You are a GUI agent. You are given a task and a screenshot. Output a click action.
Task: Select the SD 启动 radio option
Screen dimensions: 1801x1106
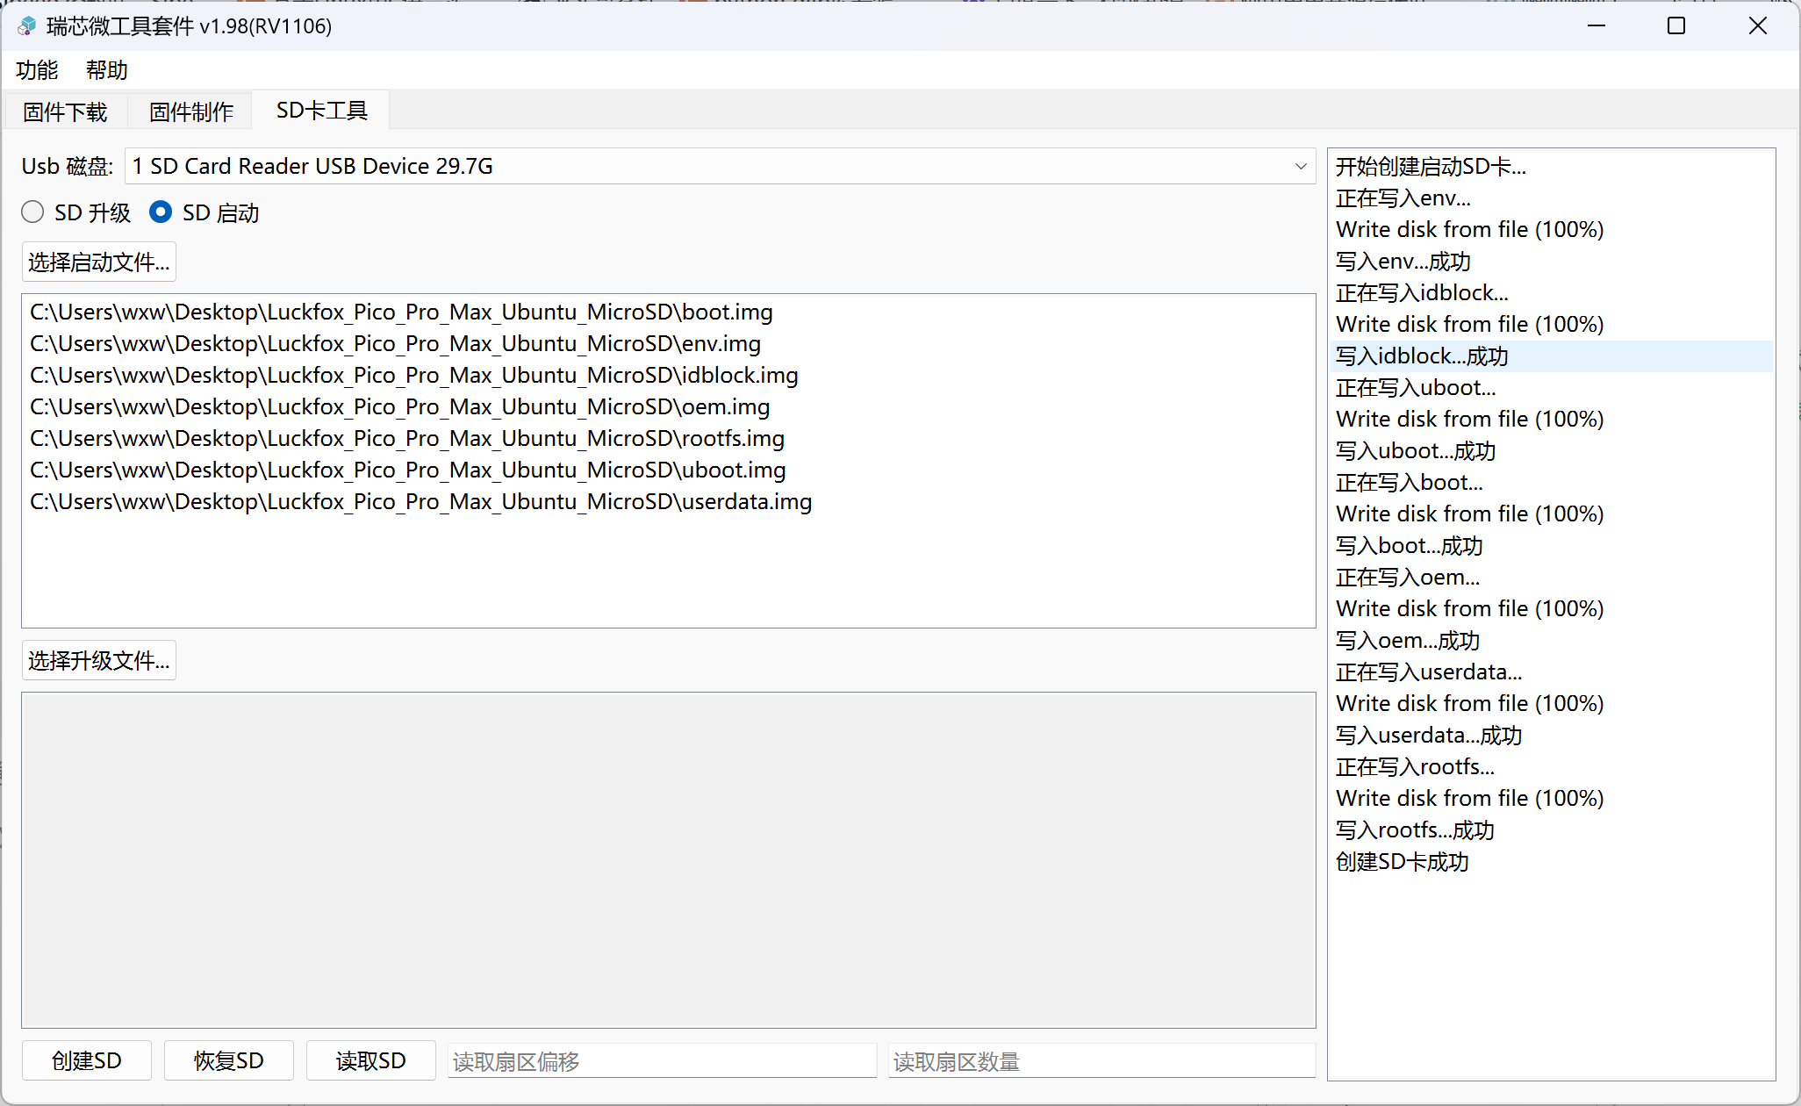coord(161,212)
